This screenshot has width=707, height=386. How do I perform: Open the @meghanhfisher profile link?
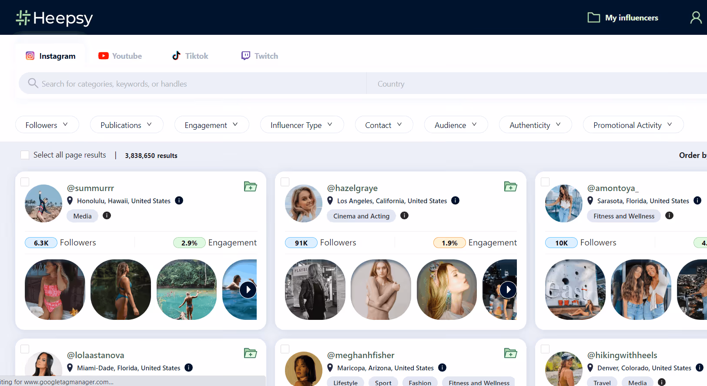(x=361, y=355)
